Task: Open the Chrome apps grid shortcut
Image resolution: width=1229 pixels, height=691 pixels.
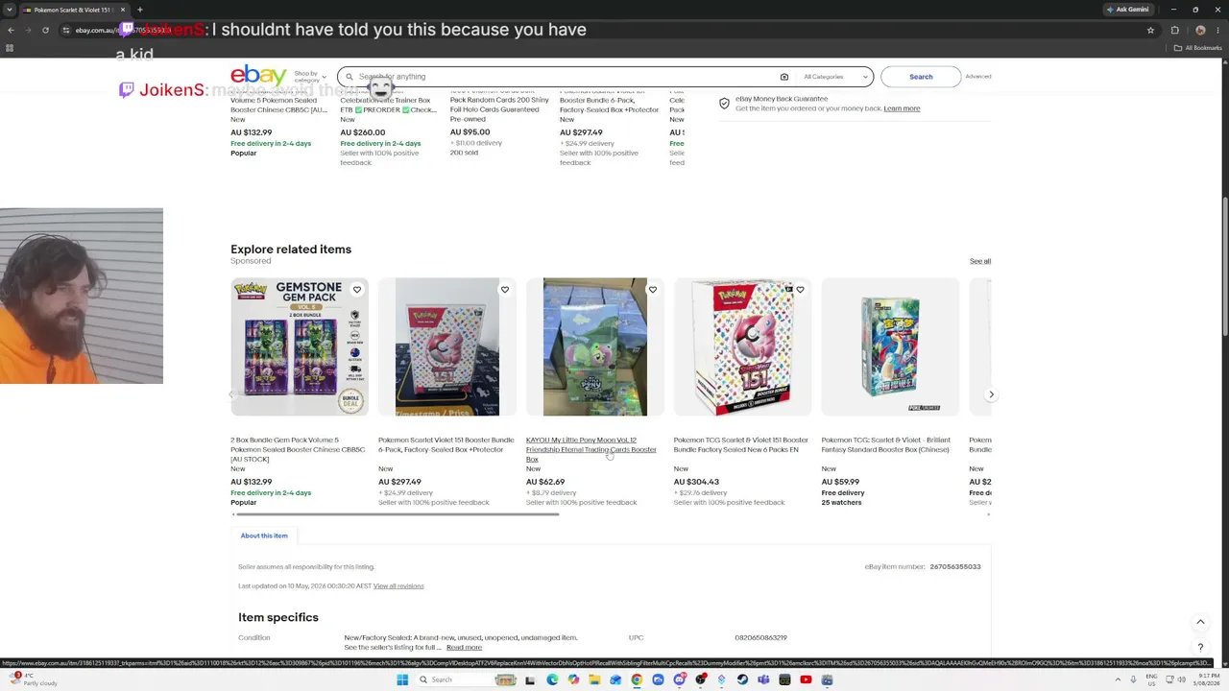Action: point(10,48)
